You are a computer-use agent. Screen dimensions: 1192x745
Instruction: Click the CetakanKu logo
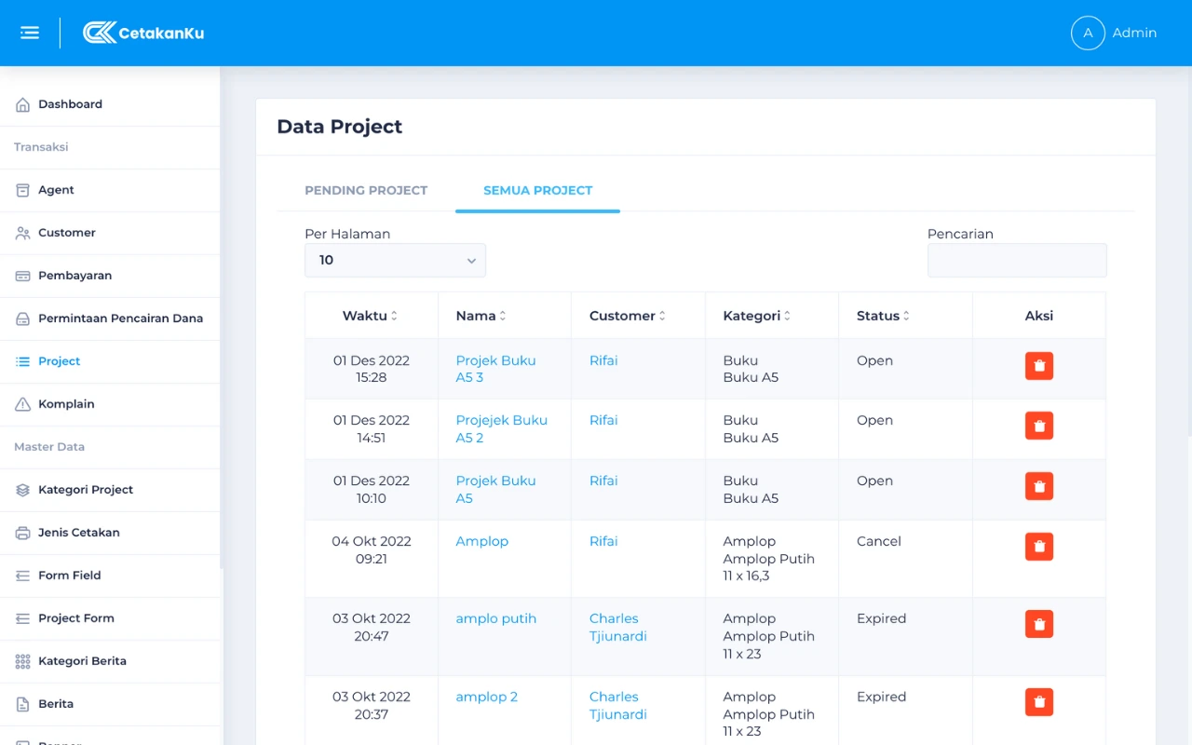(143, 33)
